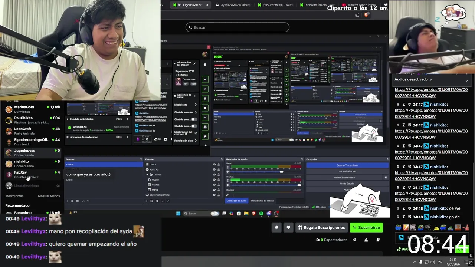Viewport: 475px width, 267px height.
Task: Click the lightning bolt icon in dashboard sidebar
Action: [x=205, y=89]
